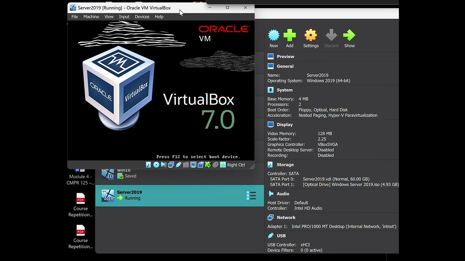Click the green Show arrow icon

pyautogui.click(x=349, y=36)
